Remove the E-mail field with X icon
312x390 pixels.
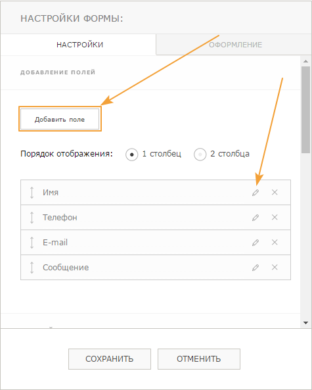(275, 242)
